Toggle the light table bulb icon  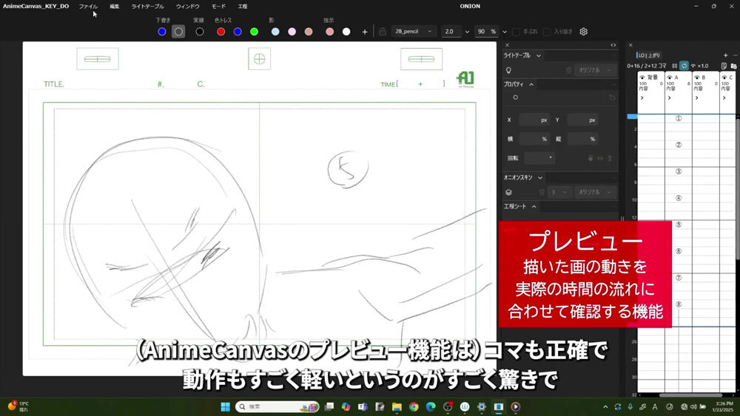coord(508,70)
